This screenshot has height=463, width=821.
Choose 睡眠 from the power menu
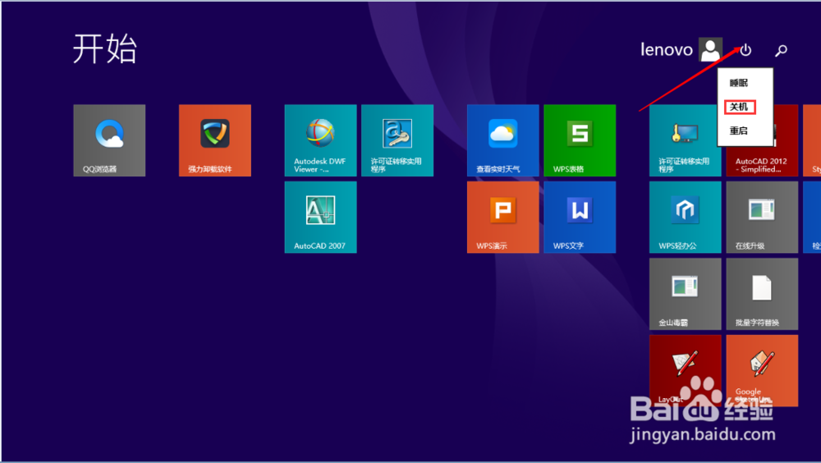tap(739, 83)
